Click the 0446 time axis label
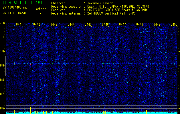Screen dimensions: 180x114 (105, 25)
